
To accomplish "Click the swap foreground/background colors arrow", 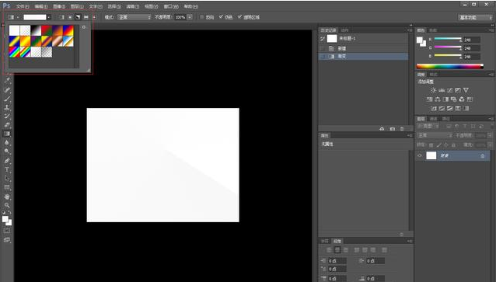I will 10,212.
